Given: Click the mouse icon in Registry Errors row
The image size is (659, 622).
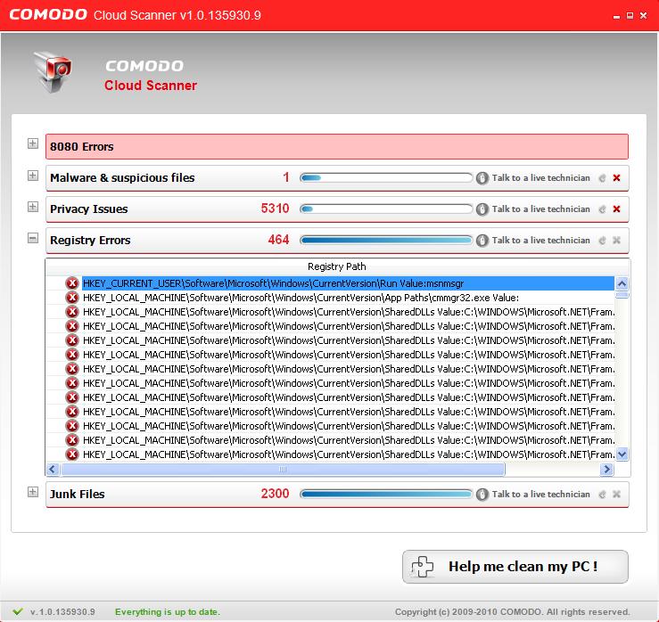Looking at the screenshot, I should (x=482, y=241).
